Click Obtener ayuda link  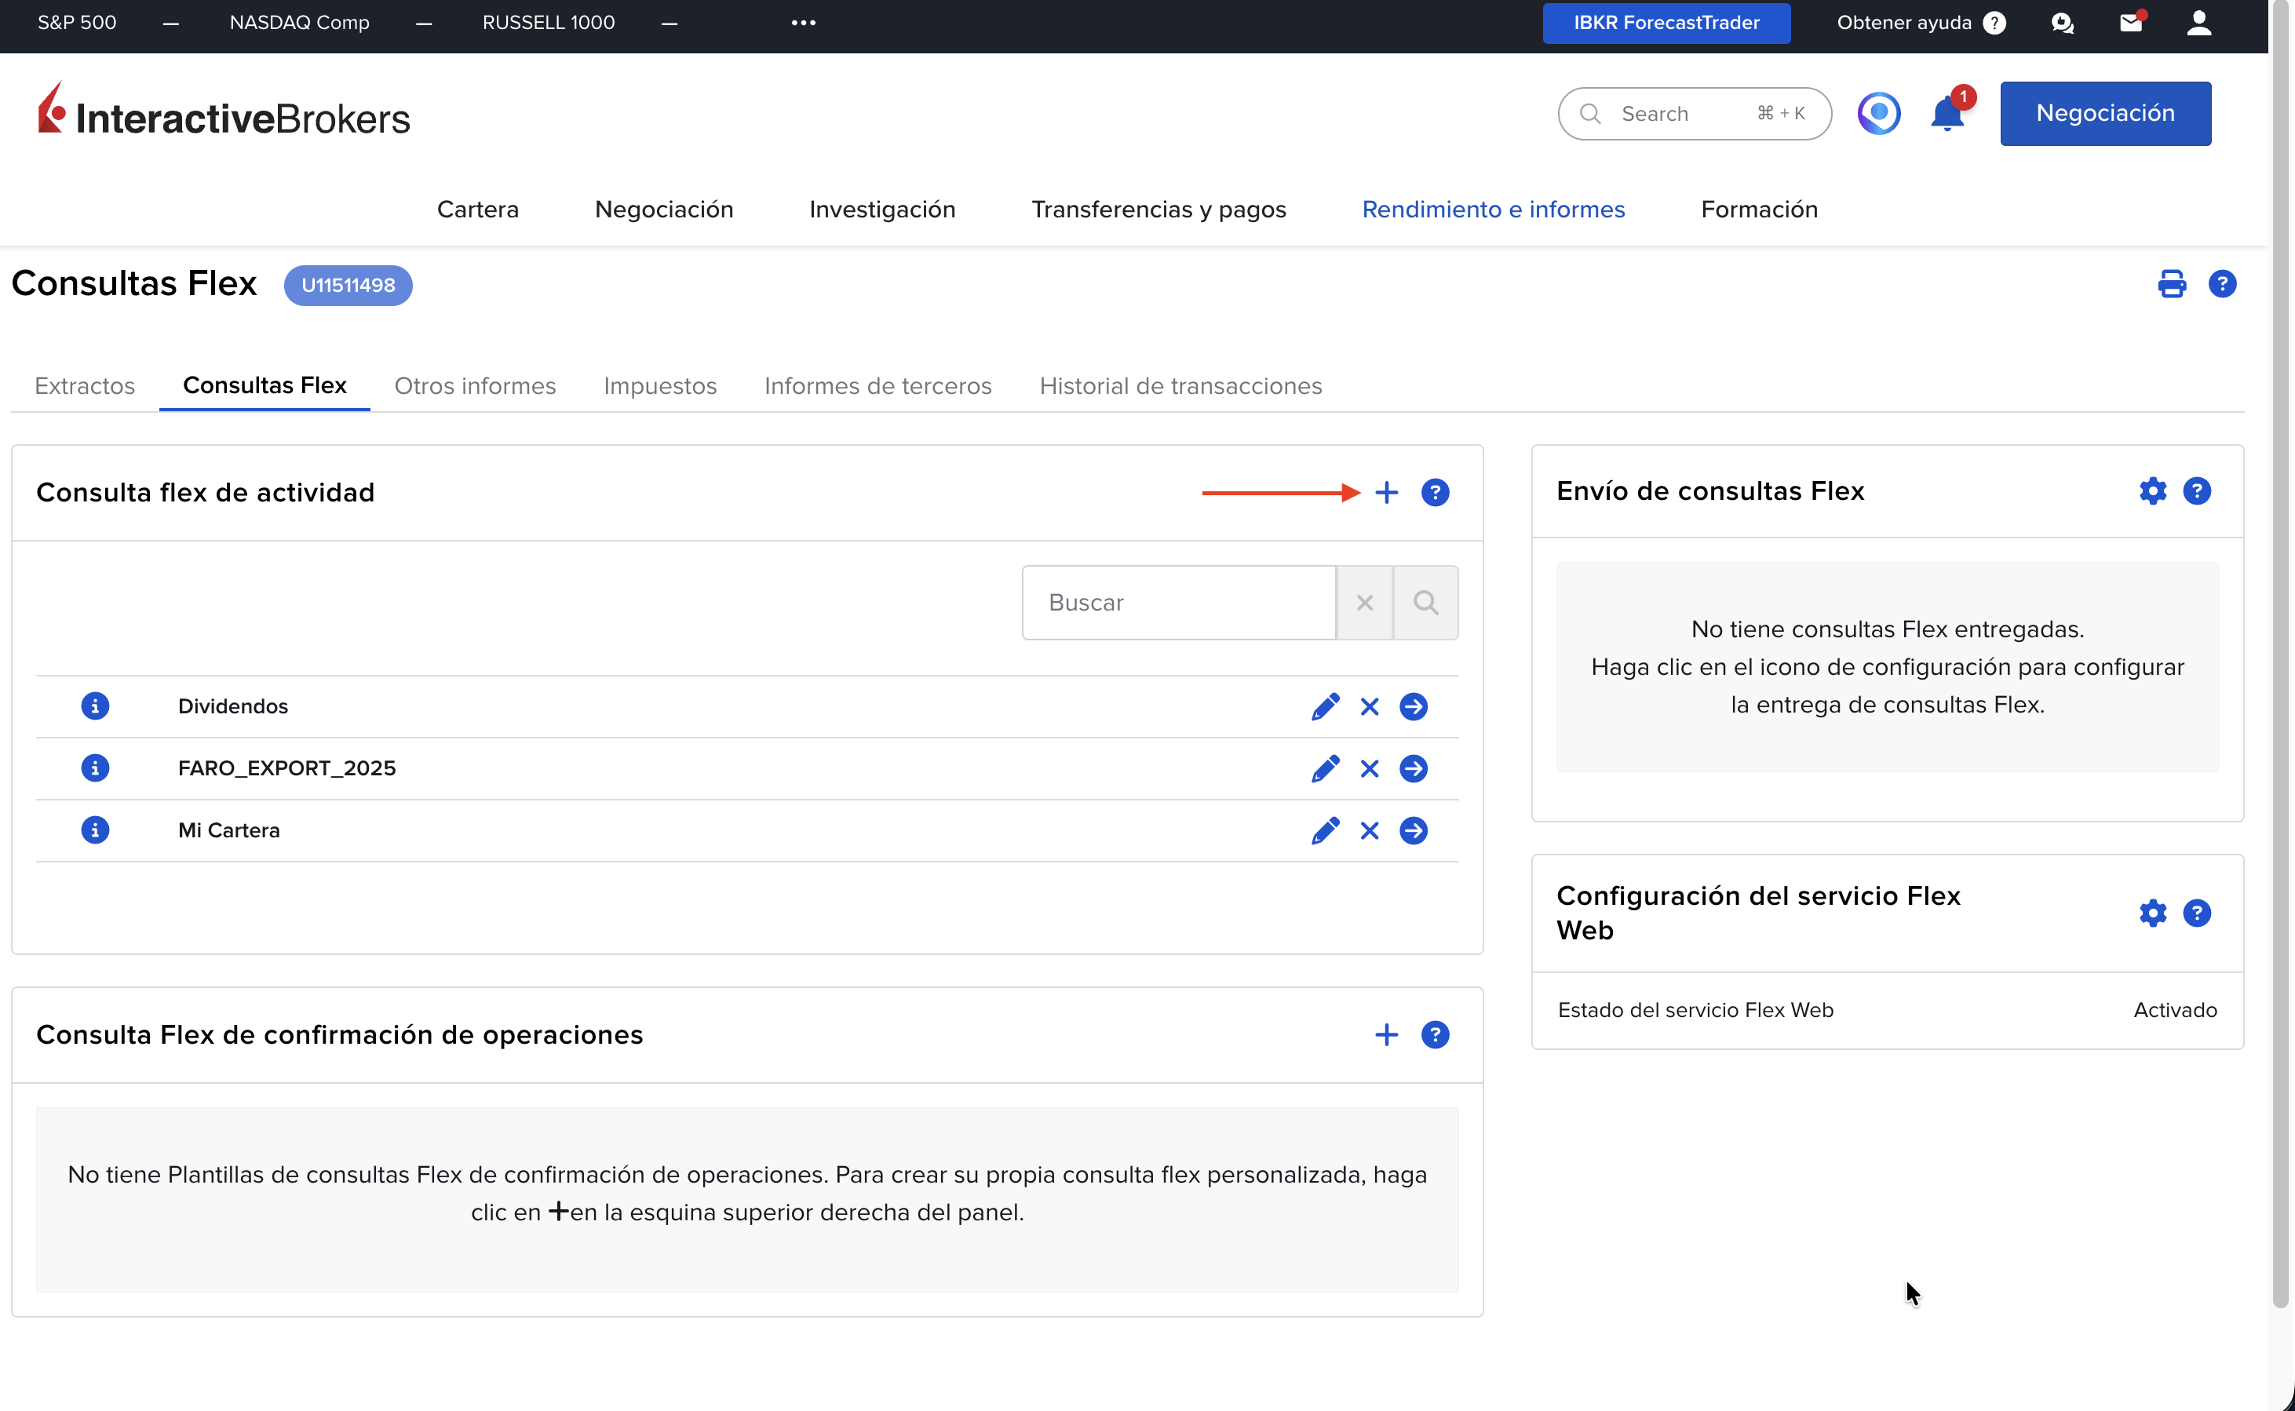(x=1921, y=23)
